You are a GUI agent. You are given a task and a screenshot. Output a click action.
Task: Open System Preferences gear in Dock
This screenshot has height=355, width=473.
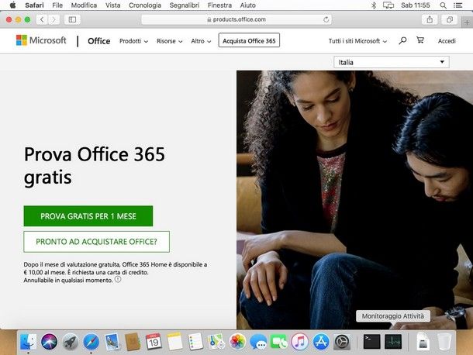pos(342,342)
